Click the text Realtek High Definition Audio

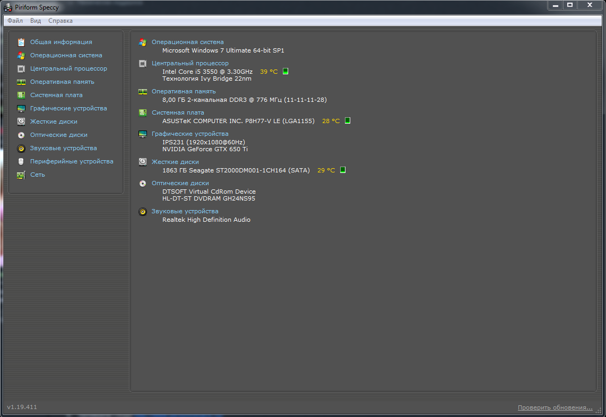click(206, 220)
